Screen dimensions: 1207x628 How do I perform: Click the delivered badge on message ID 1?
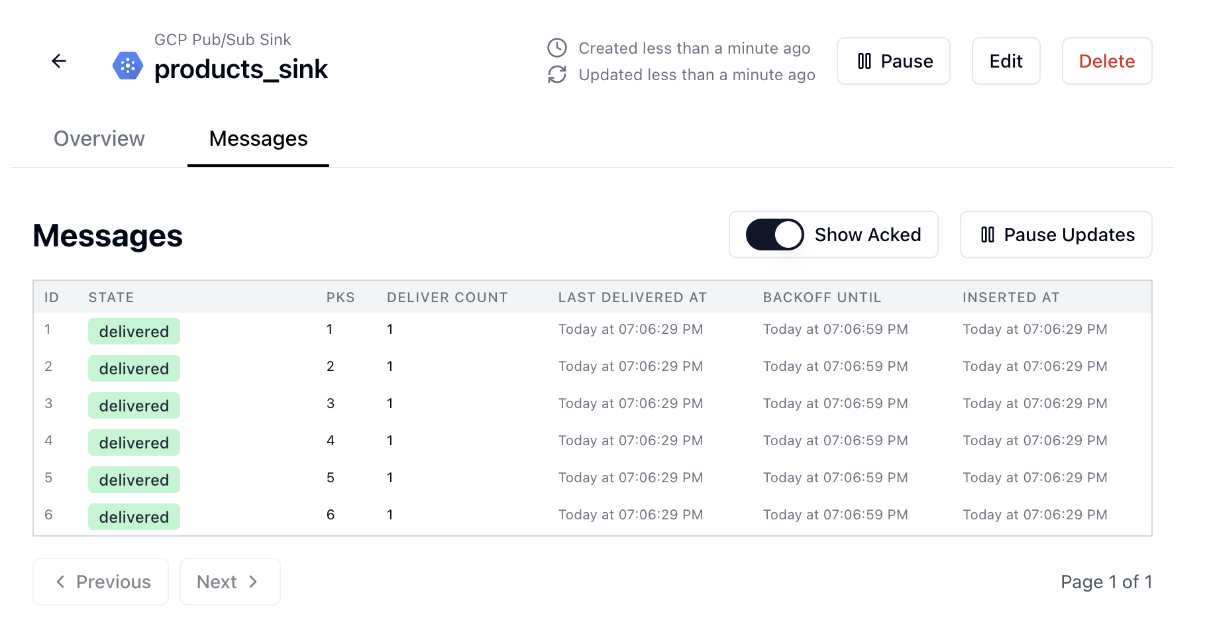[133, 331]
